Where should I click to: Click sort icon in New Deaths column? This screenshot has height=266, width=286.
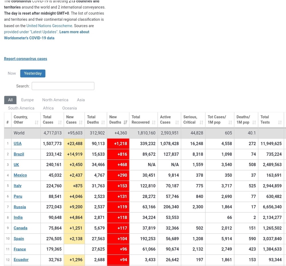tap(125, 123)
